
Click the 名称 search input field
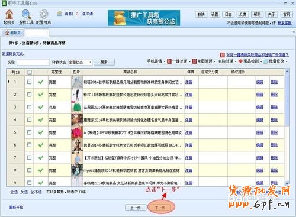coord(33,62)
